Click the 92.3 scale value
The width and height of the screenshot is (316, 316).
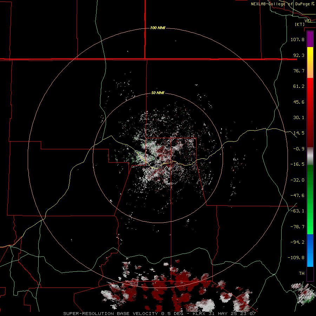[299, 55]
